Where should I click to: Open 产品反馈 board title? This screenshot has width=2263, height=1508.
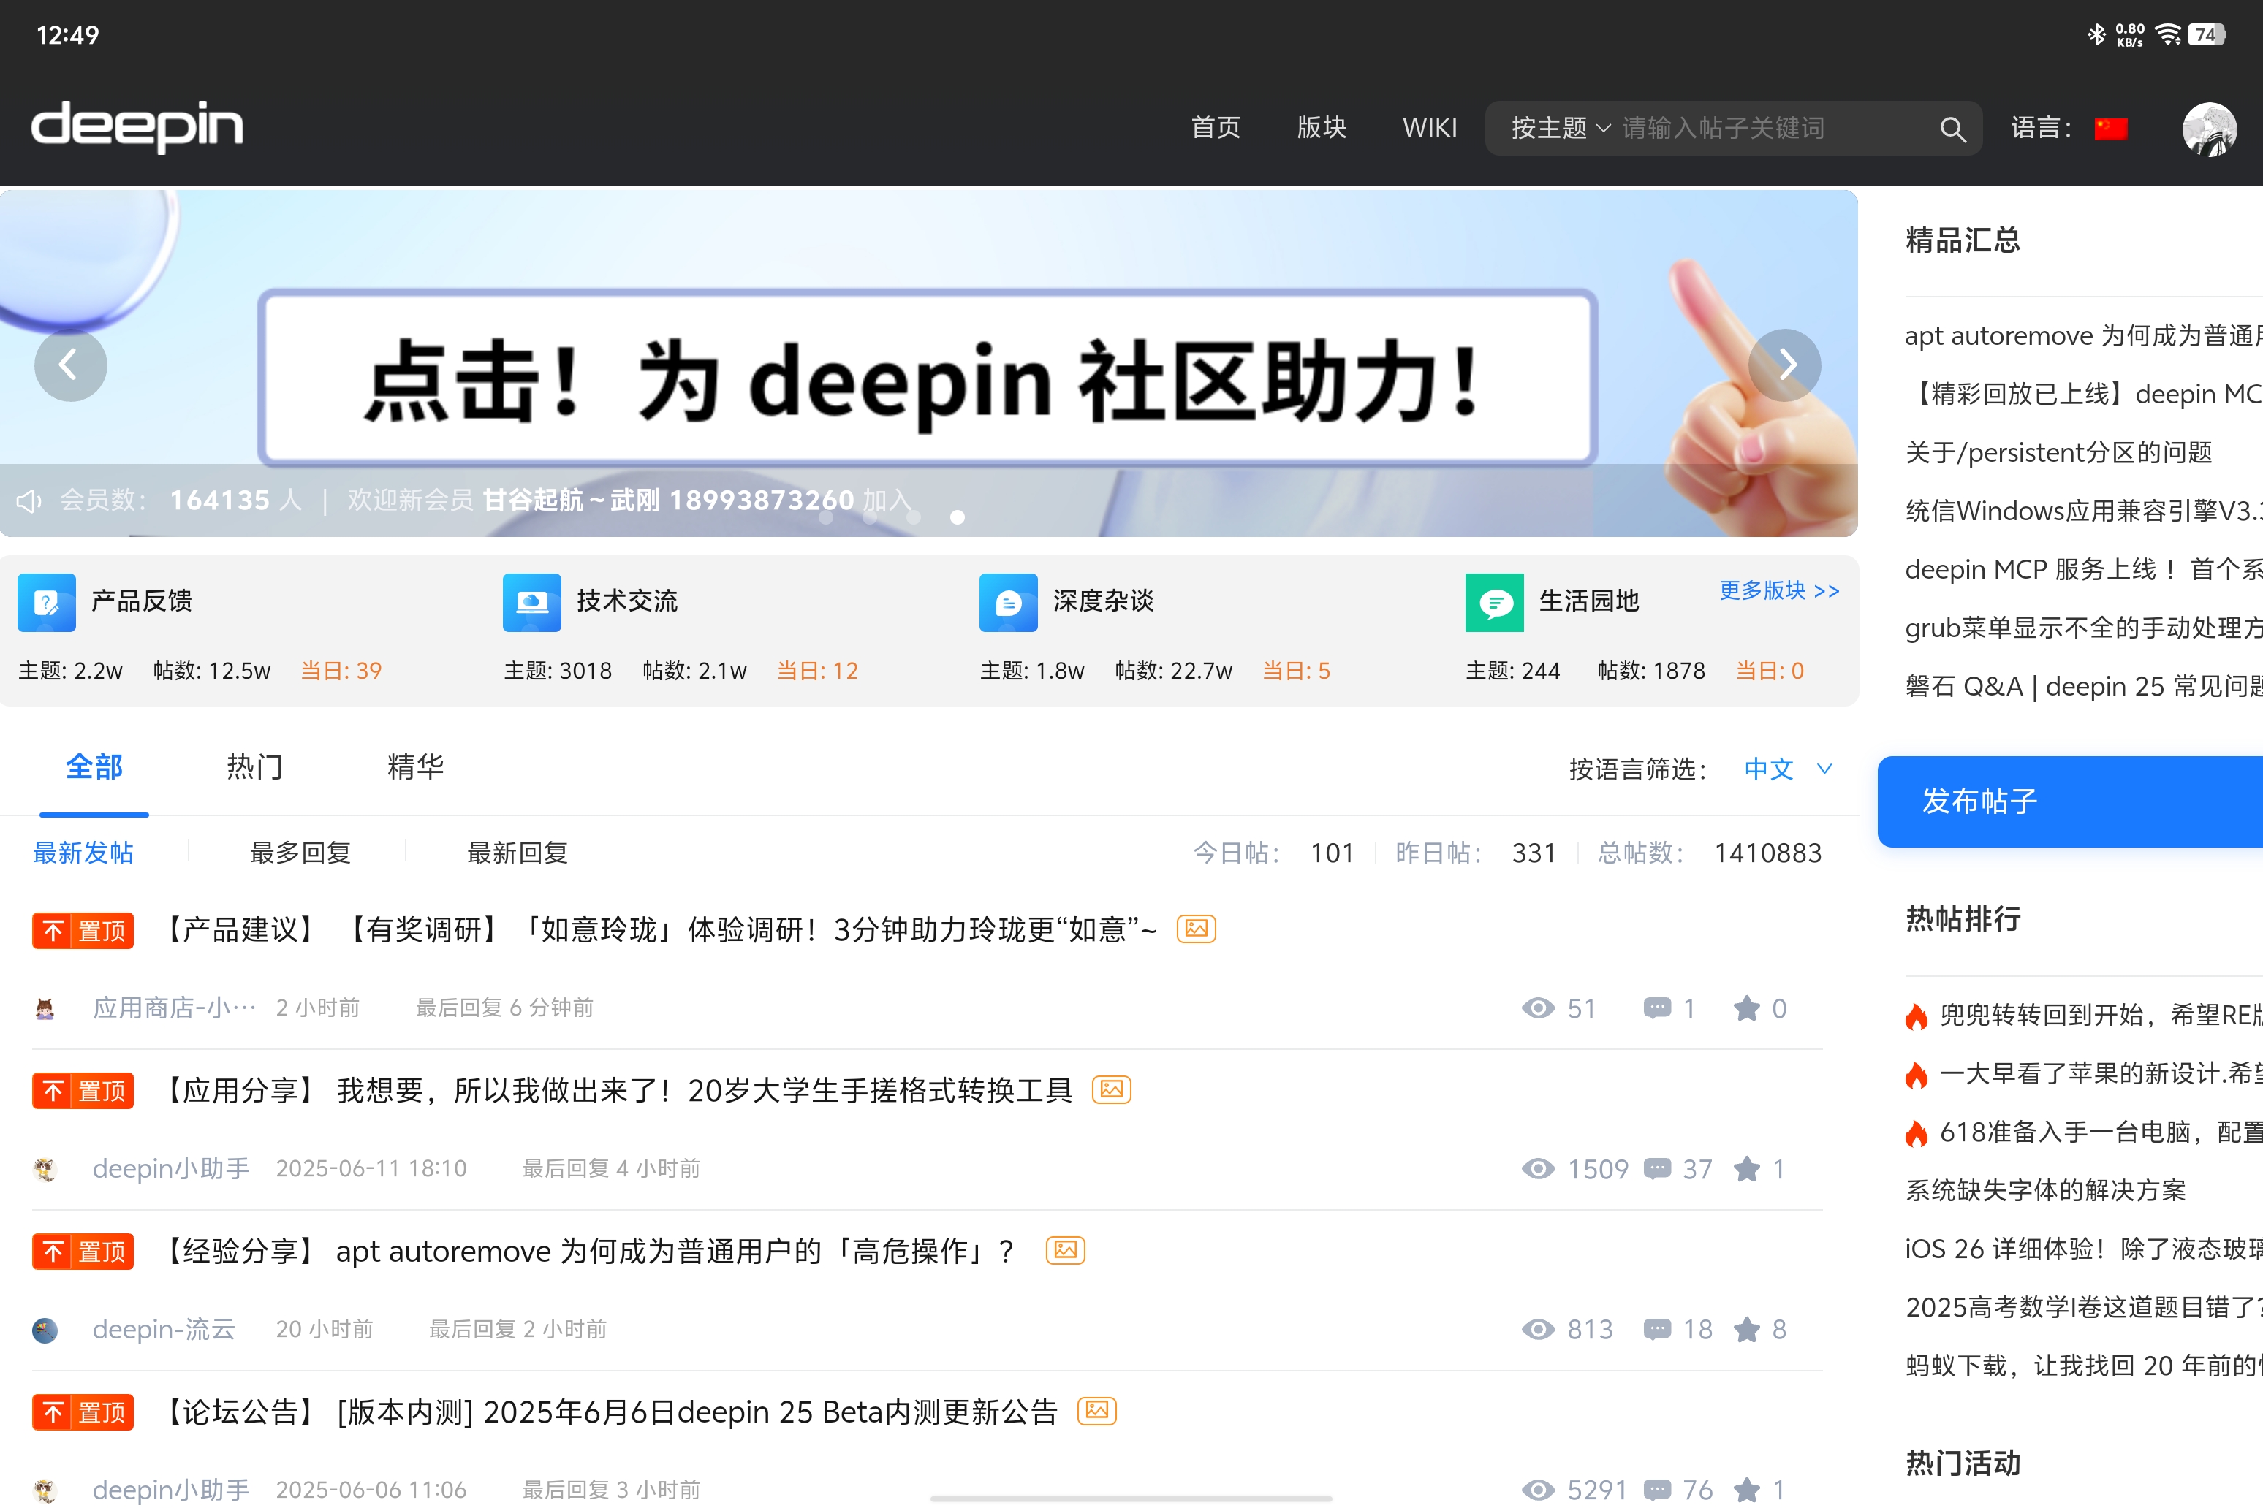pos(142,601)
